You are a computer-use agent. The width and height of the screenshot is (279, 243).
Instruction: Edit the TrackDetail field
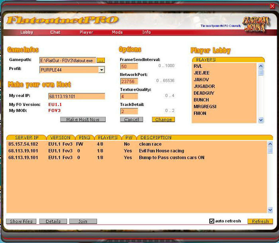129,112
